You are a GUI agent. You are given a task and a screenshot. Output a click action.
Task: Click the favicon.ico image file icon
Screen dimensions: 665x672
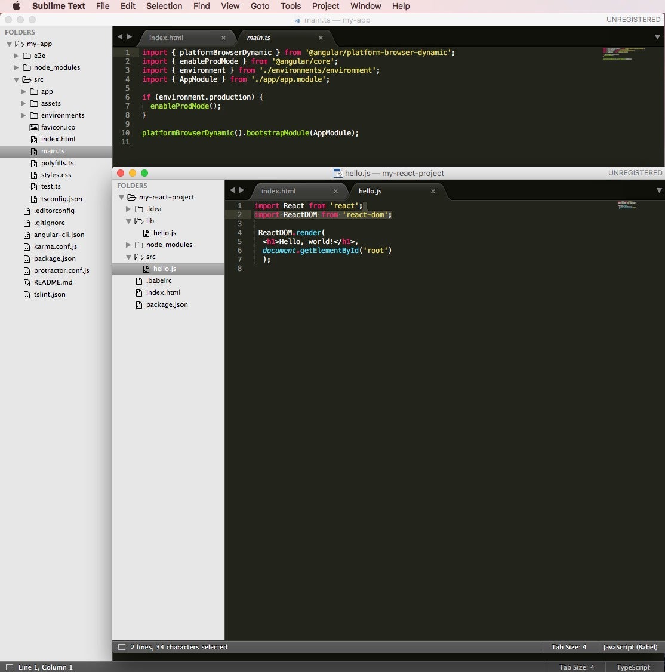[x=34, y=127]
